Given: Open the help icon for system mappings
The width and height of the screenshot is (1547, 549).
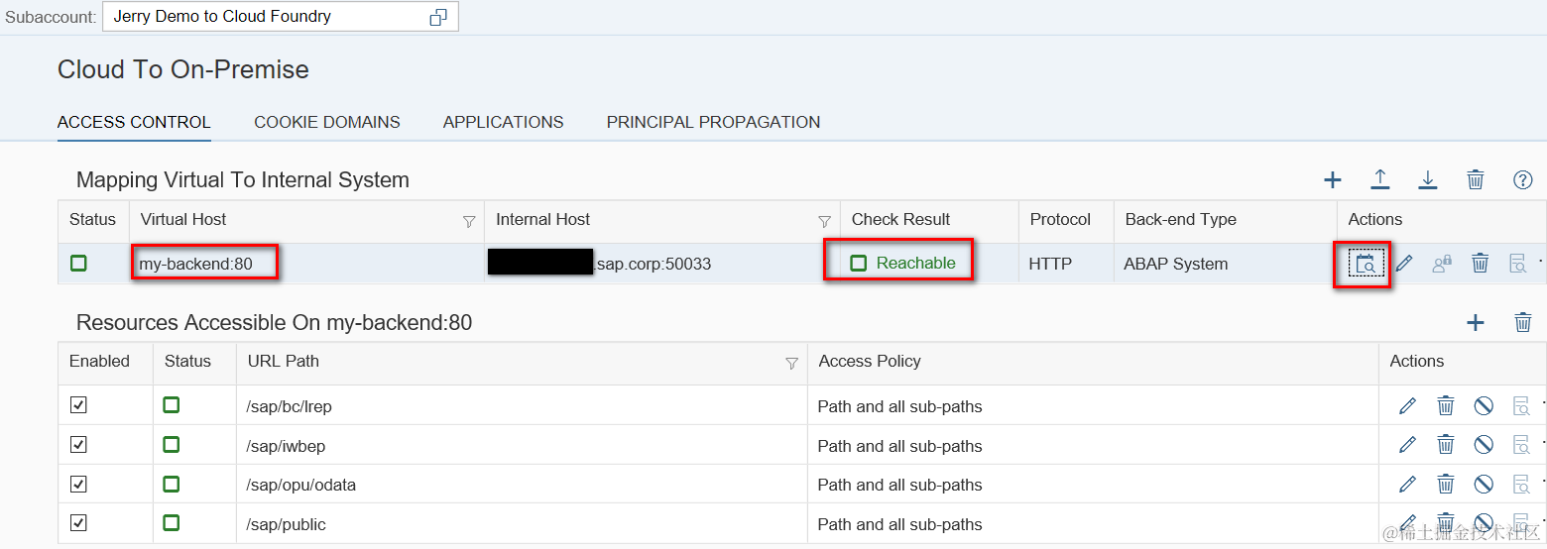Looking at the screenshot, I should coord(1523,179).
